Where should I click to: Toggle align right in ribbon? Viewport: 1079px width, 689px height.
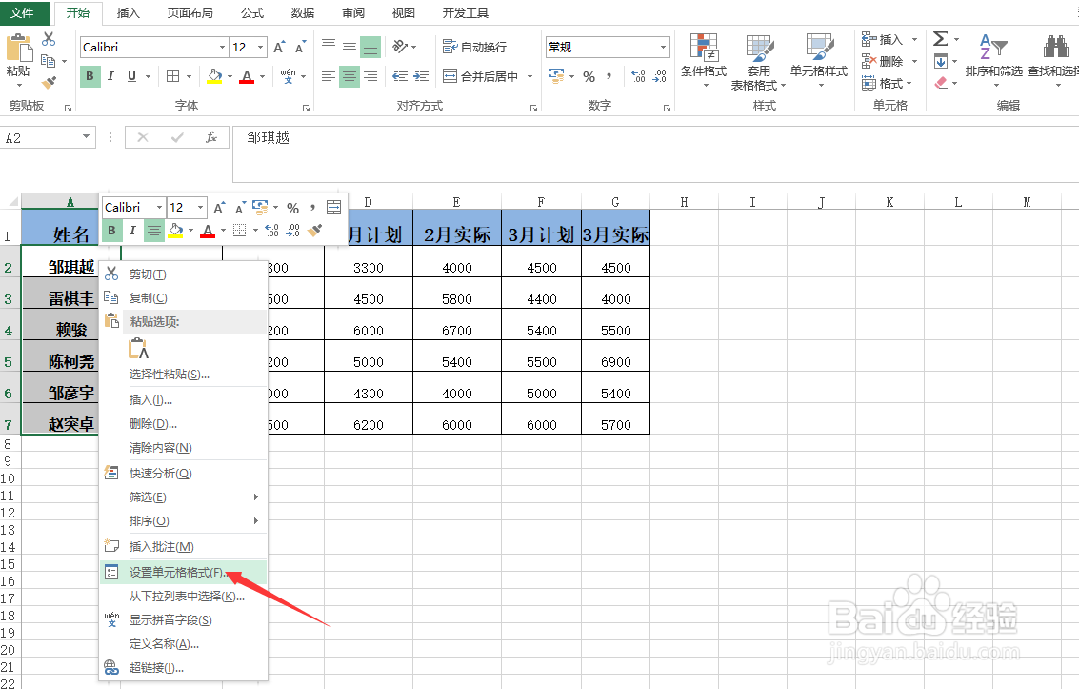coord(370,76)
